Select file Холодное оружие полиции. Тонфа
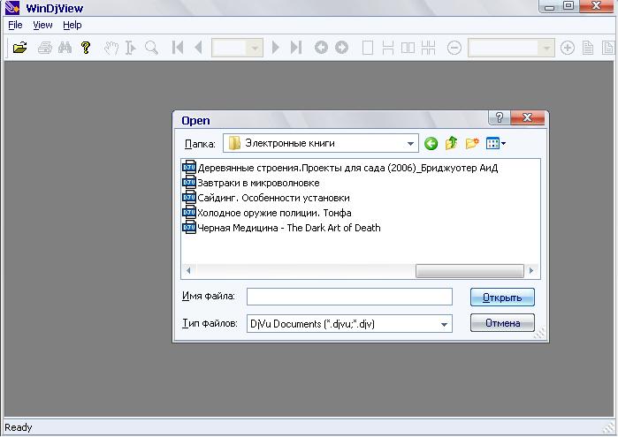618x437 pixels. point(267,213)
